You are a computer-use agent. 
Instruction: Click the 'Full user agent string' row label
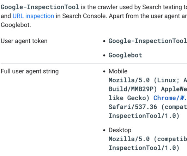tap(30, 71)
